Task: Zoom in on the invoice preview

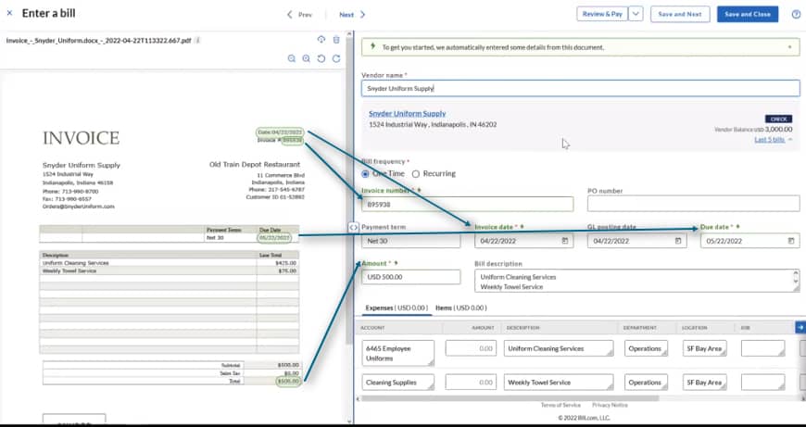Action: coord(307,58)
